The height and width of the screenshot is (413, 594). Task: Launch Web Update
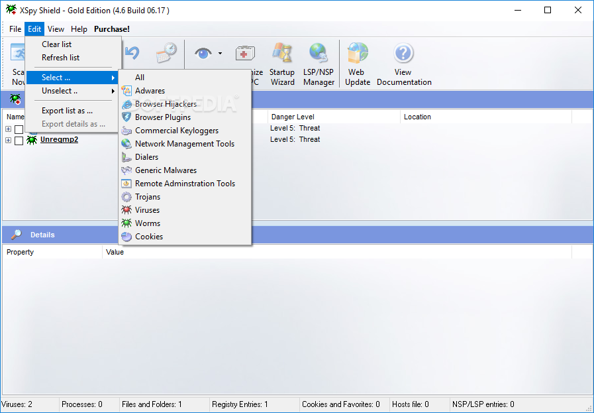click(357, 64)
